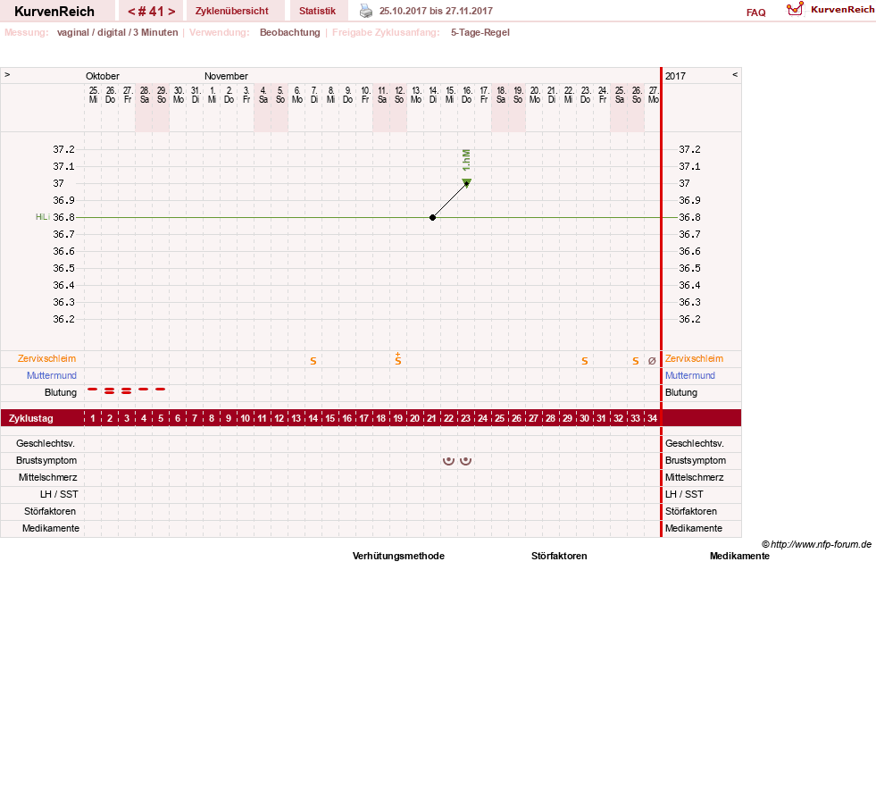
Task: Select cycle day 21 in the Zyklustag row
Action: tap(432, 418)
